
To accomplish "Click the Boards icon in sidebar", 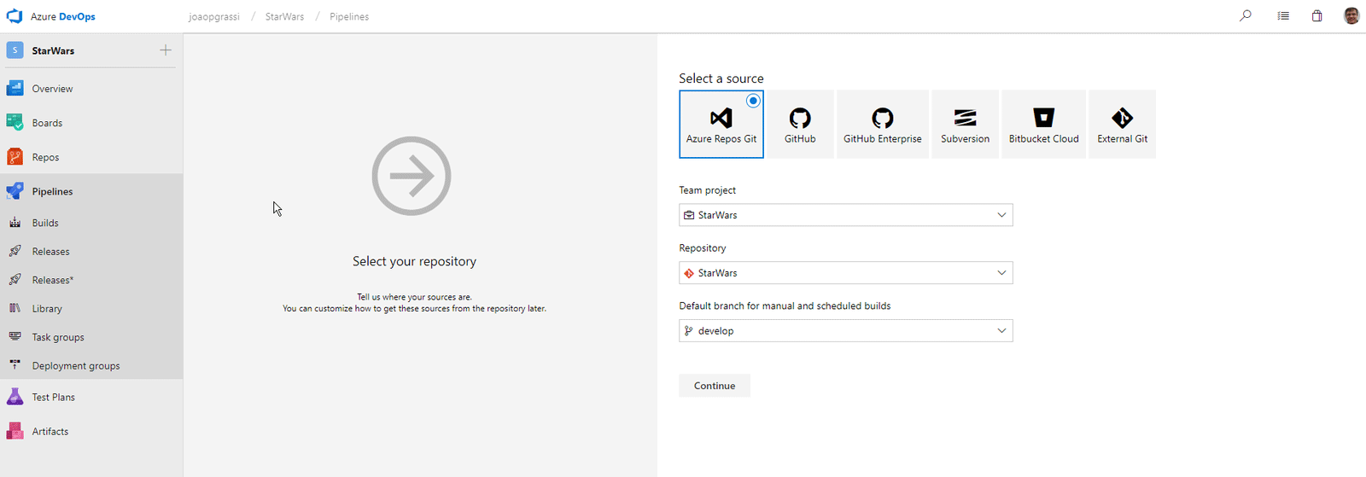I will [15, 123].
